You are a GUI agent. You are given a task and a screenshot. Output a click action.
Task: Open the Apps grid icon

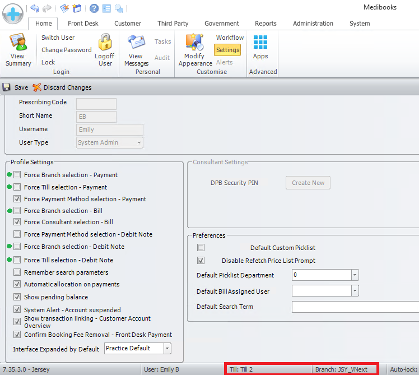[260, 43]
